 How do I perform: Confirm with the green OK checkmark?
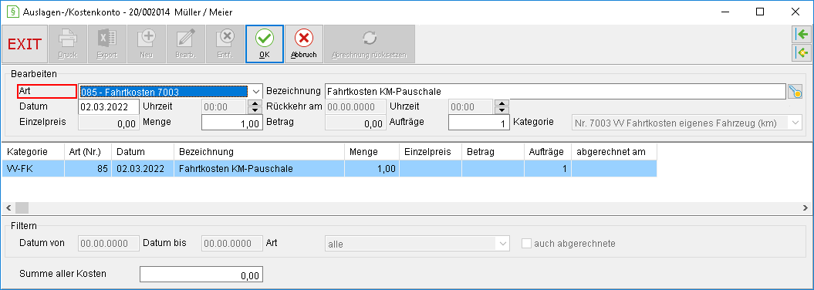265,44
